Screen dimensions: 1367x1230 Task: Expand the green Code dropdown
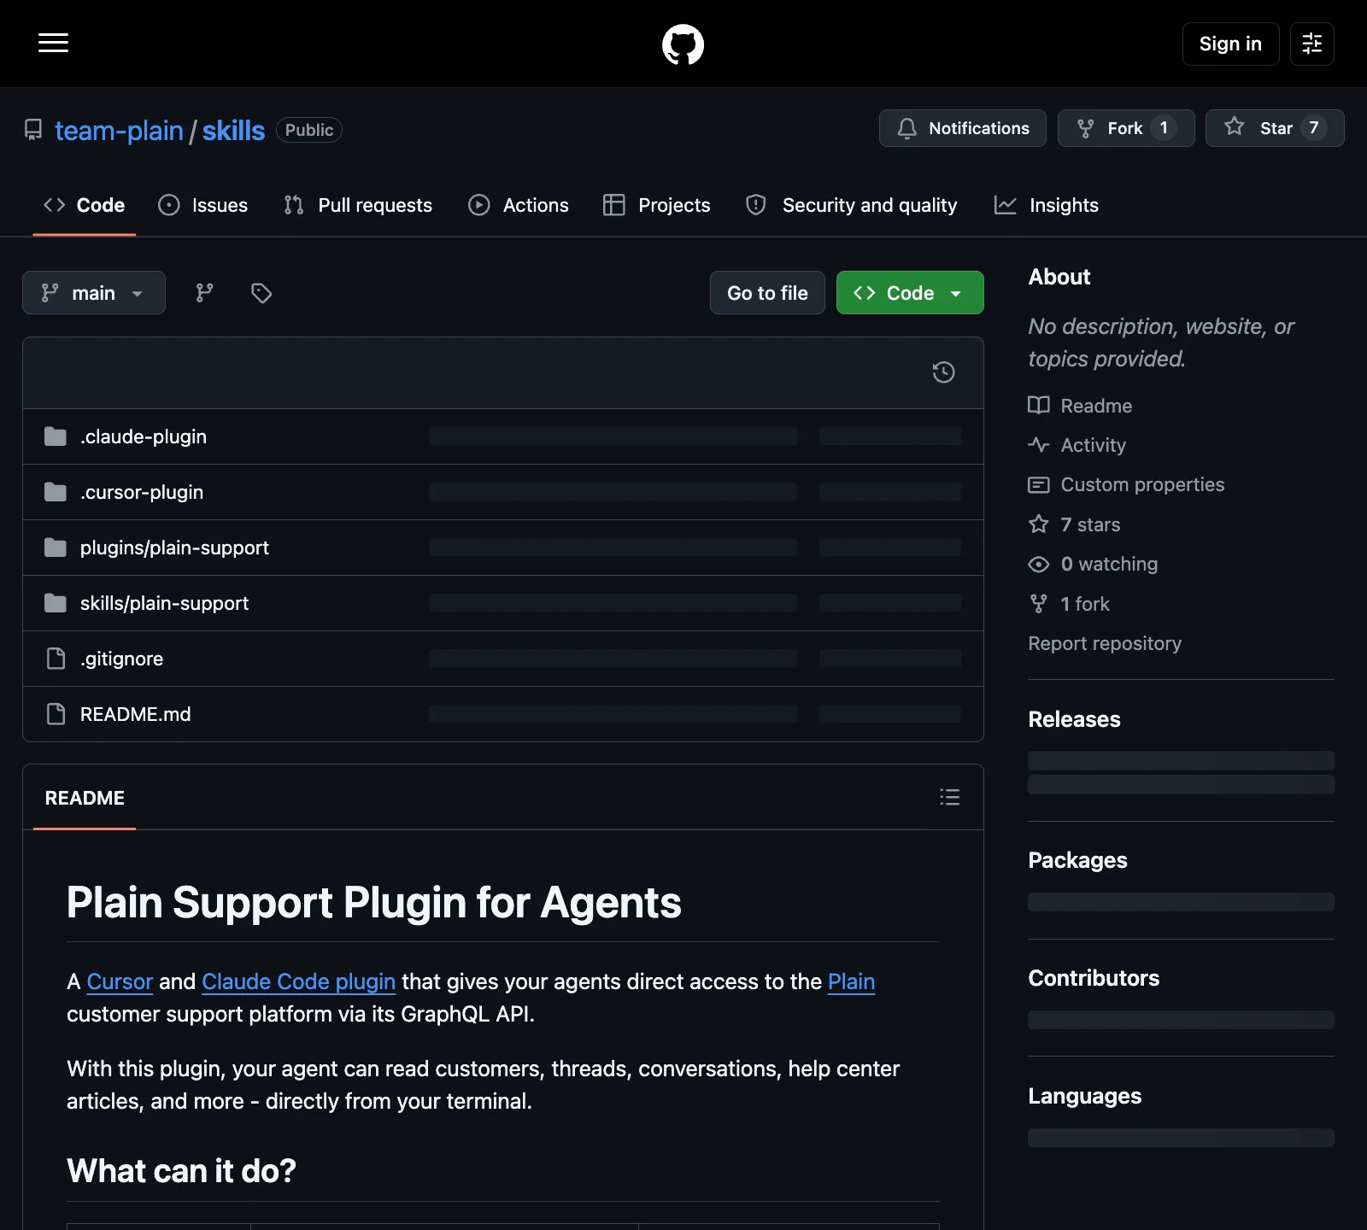tap(910, 293)
